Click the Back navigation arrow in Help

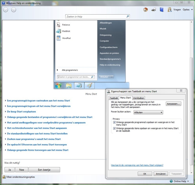pos(6,10)
